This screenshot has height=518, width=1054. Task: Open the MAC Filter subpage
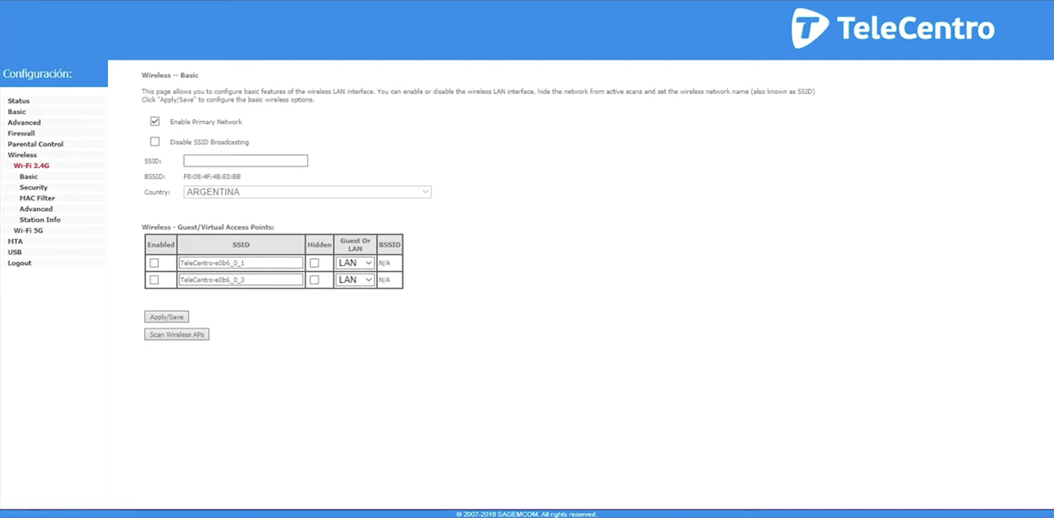(37, 198)
